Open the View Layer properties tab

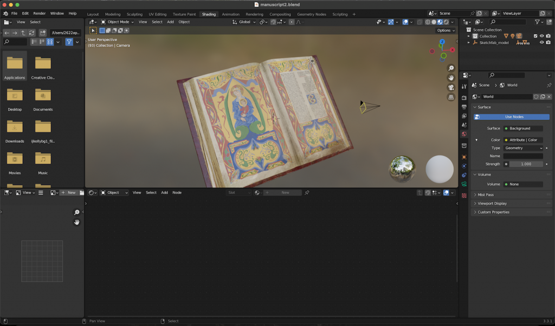[464, 116]
